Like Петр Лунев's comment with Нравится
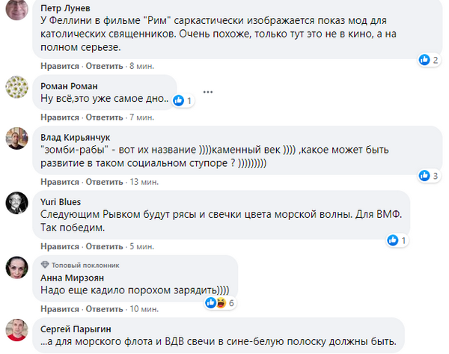 pos(58,66)
